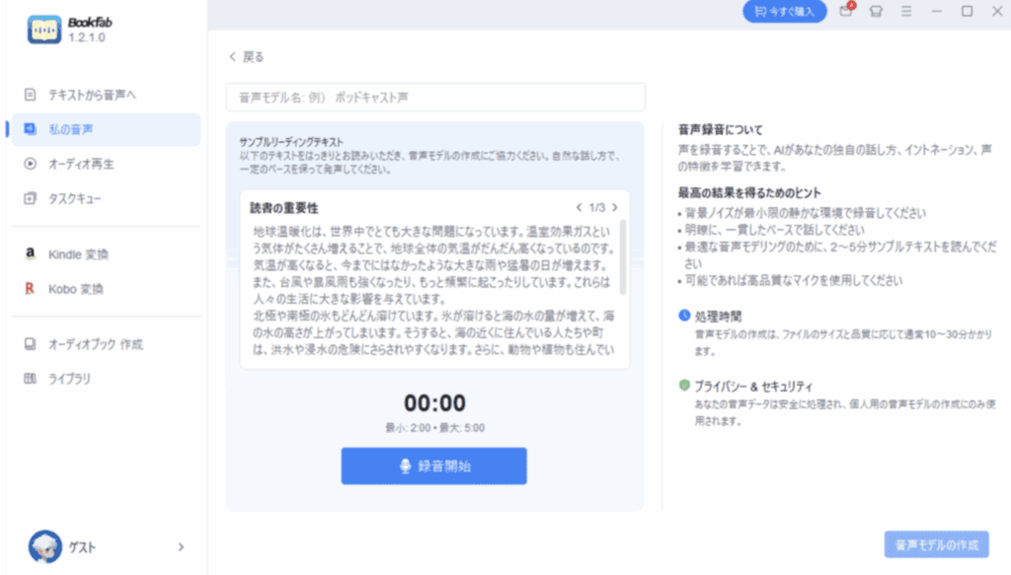The height and width of the screenshot is (575, 1011).
Task: Open オーディオブック 作成 icon in sidebar
Action: click(30, 344)
